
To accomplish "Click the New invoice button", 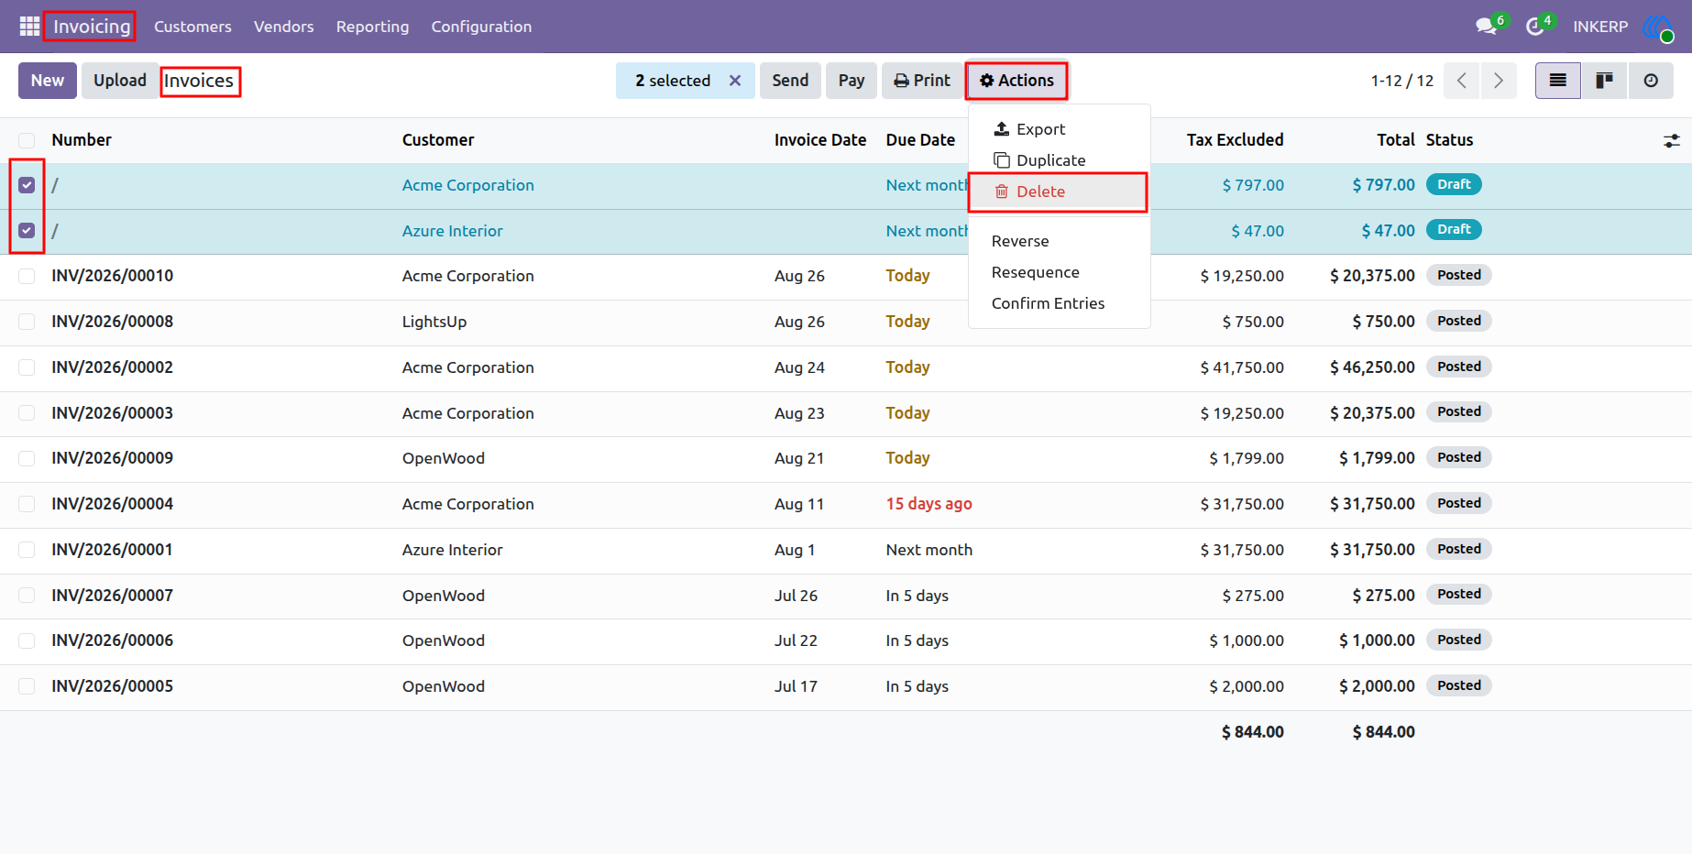I will coord(48,81).
